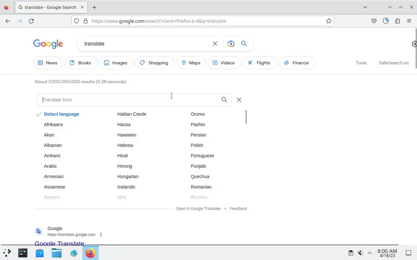The image size is (417, 260).
Task: Click the language list scrollbar
Action: point(246,117)
